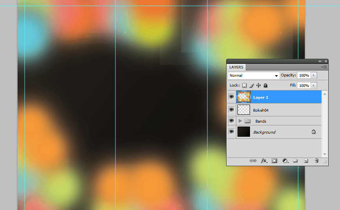Create a new layer
Image resolution: width=340 pixels, height=210 pixels.
pyautogui.click(x=306, y=161)
